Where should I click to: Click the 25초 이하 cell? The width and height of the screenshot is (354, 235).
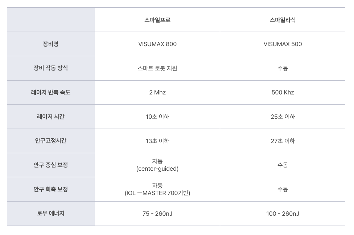(x=283, y=117)
